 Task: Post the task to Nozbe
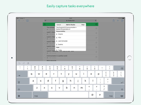83,25
